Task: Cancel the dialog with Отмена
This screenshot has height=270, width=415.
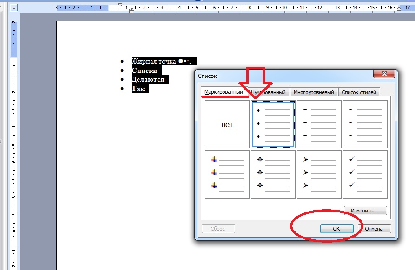Action: [374, 229]
